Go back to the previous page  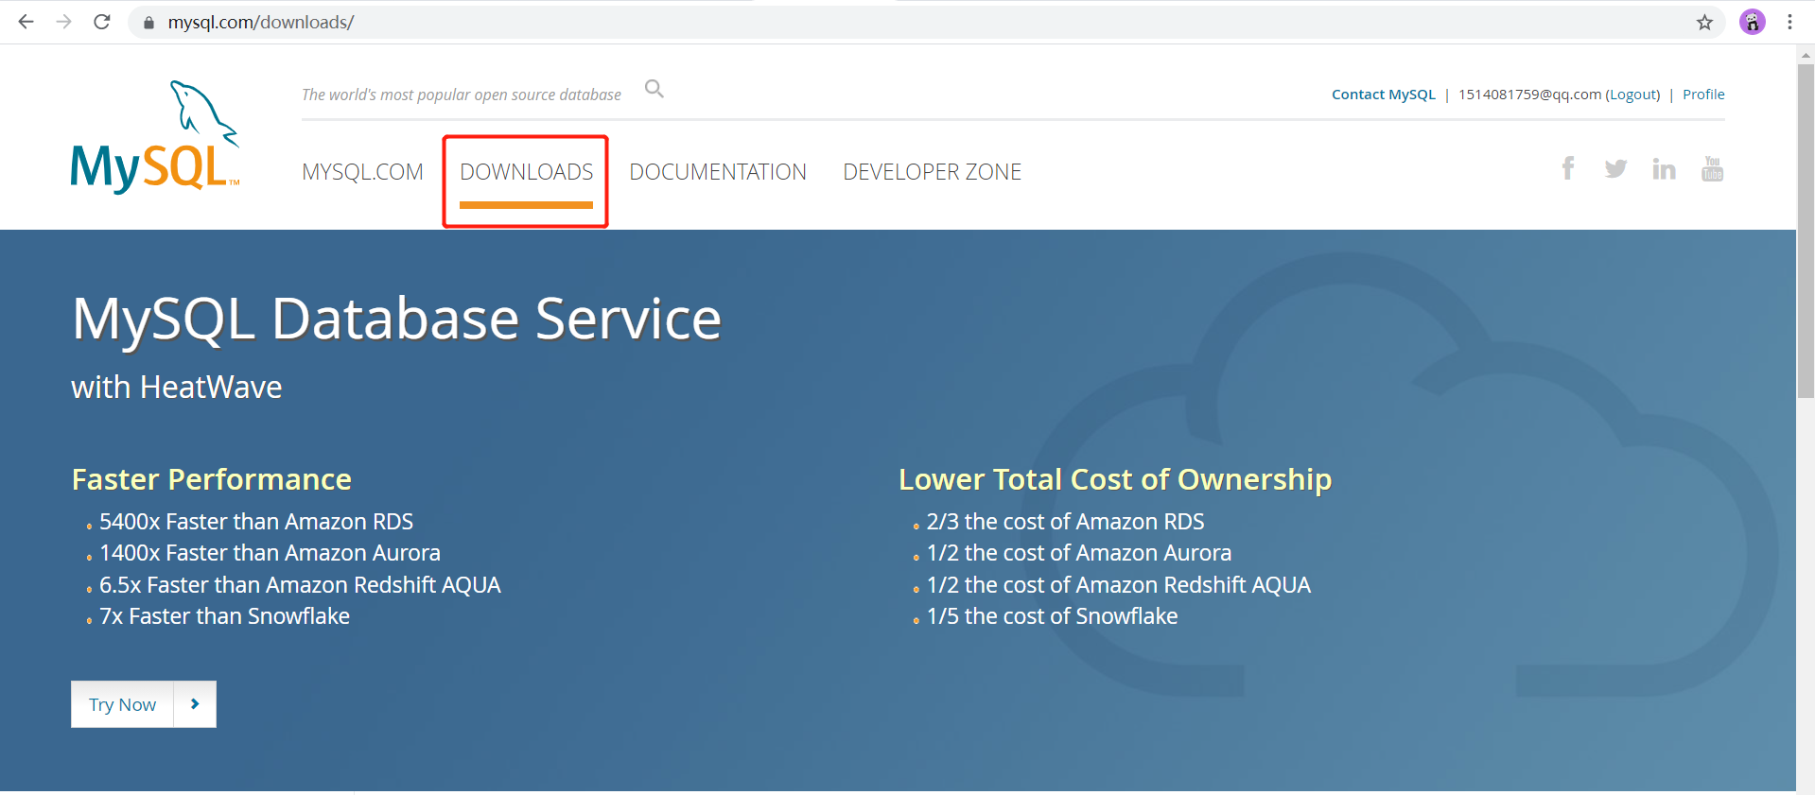[x=26, y=22]
